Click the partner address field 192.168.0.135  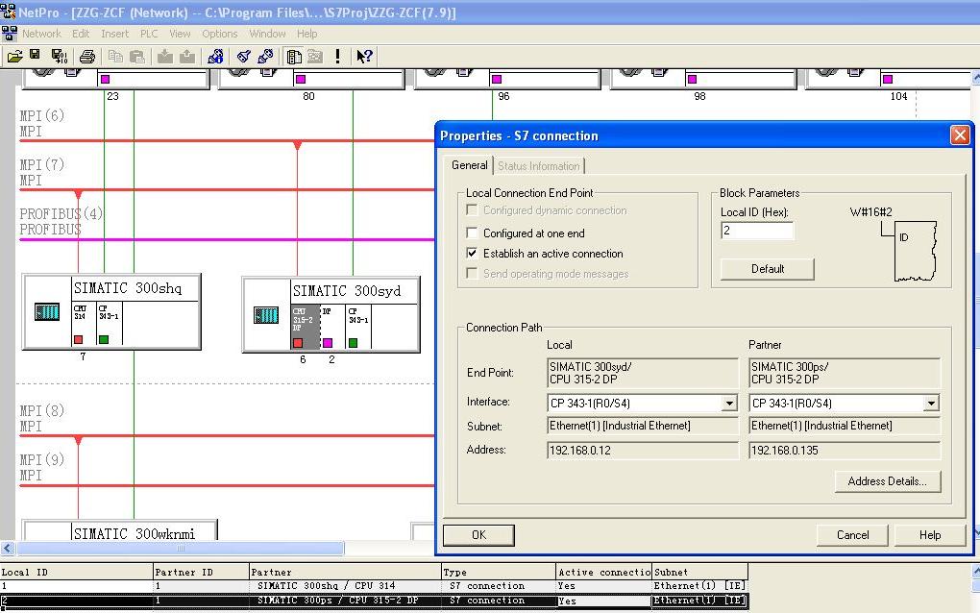click(x=845, y=450)
